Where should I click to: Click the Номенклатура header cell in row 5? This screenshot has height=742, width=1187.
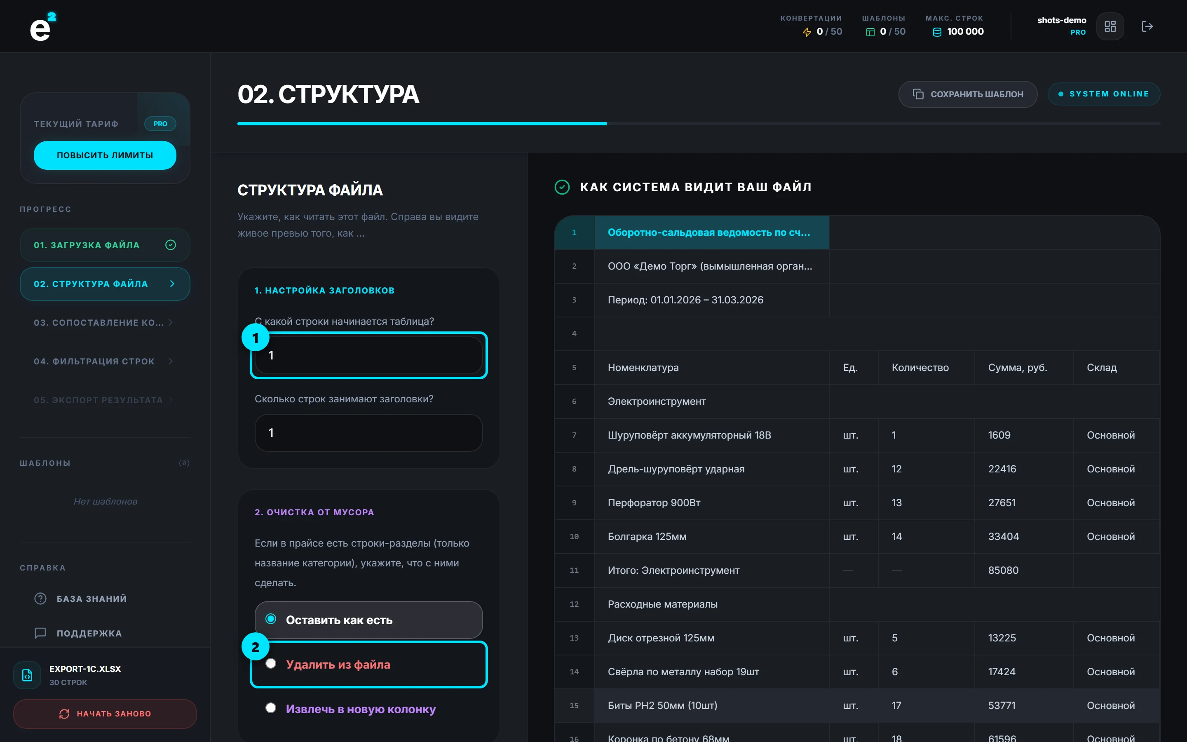click(712, 368)
